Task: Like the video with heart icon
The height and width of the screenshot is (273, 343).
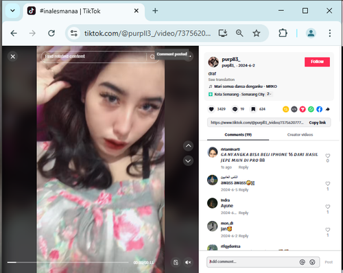Action: point(211,109)
